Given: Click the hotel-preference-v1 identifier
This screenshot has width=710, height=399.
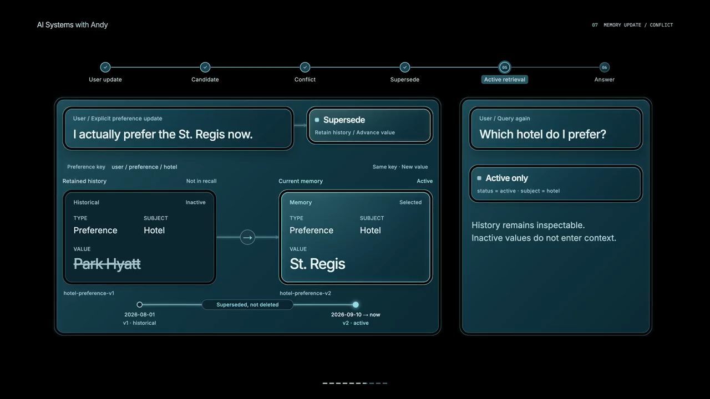Looking at the screenshot, I should (x=89, y=293).
